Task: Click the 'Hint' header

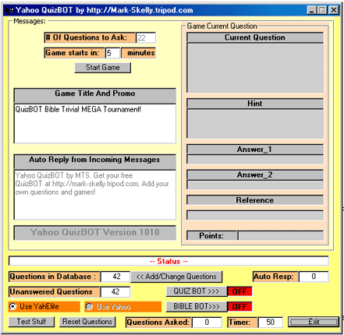Action: pos(255,104)
